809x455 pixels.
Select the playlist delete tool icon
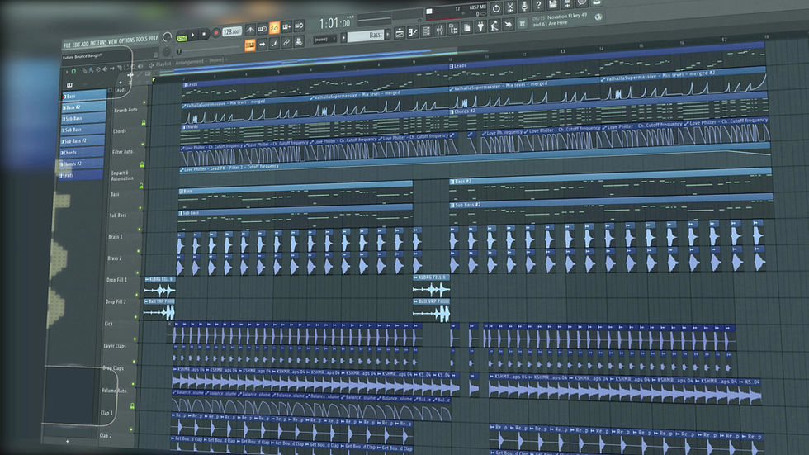click(x=98, y=69)
